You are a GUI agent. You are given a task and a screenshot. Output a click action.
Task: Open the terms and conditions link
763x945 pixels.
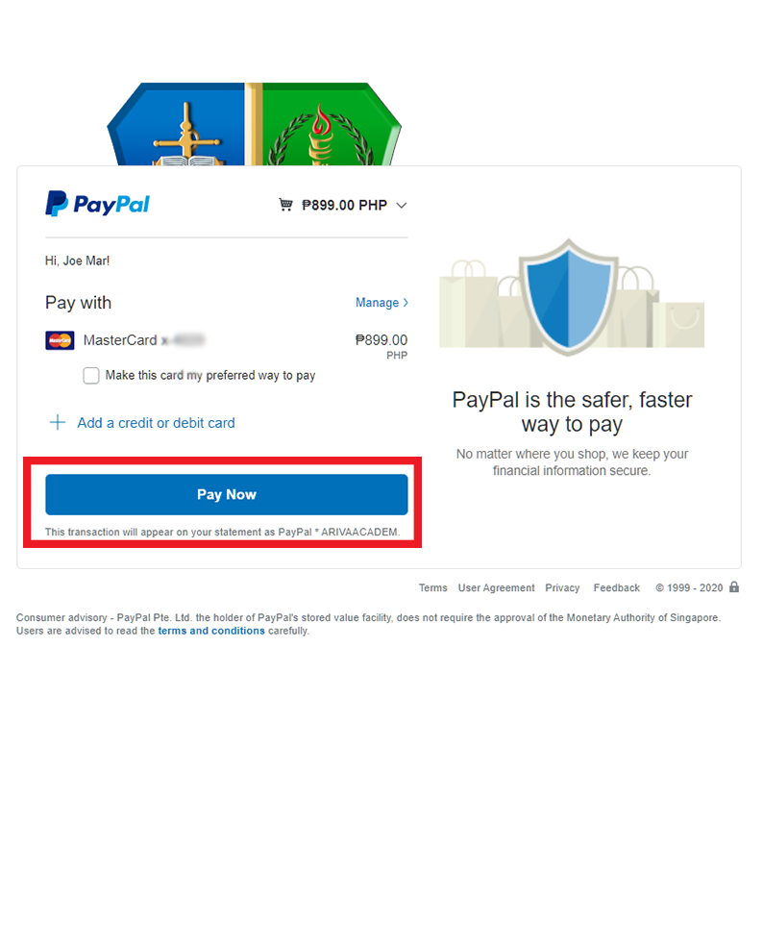point(211,631)
